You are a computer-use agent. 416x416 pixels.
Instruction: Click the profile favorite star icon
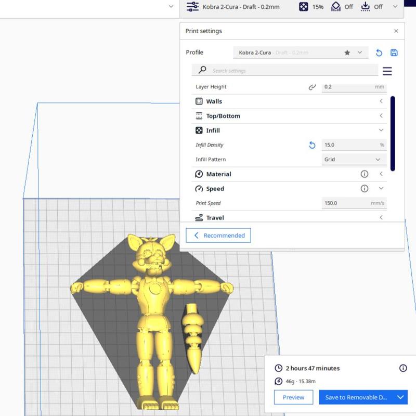point(347,53)
